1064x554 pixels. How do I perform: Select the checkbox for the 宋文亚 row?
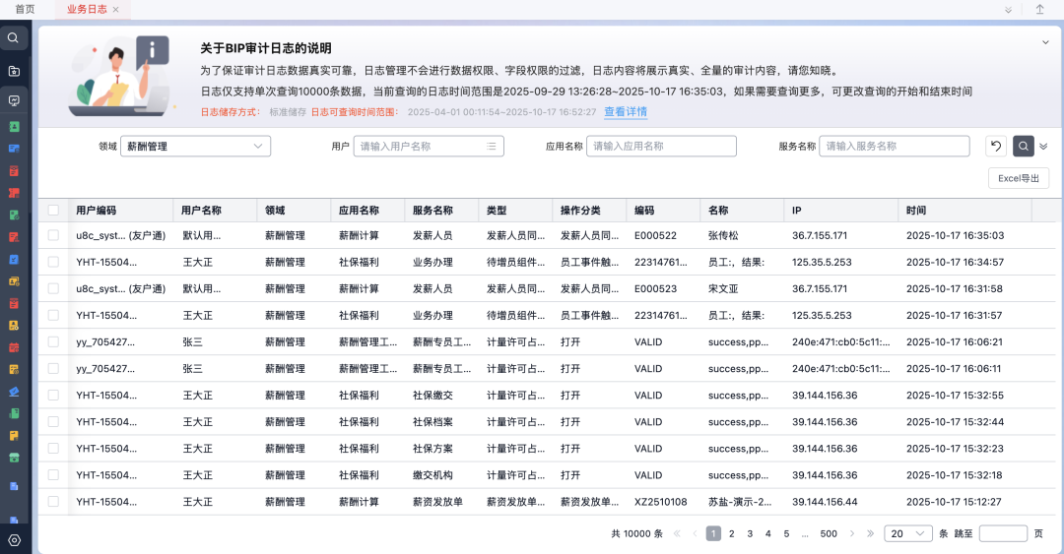[53, 289]
